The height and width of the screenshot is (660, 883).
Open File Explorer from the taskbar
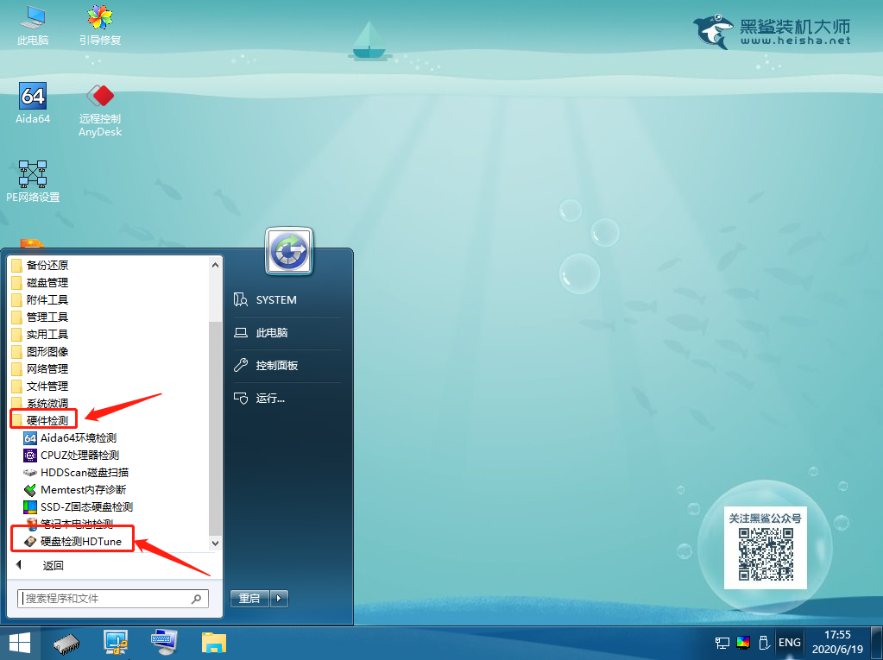click(x=214, y=643)
